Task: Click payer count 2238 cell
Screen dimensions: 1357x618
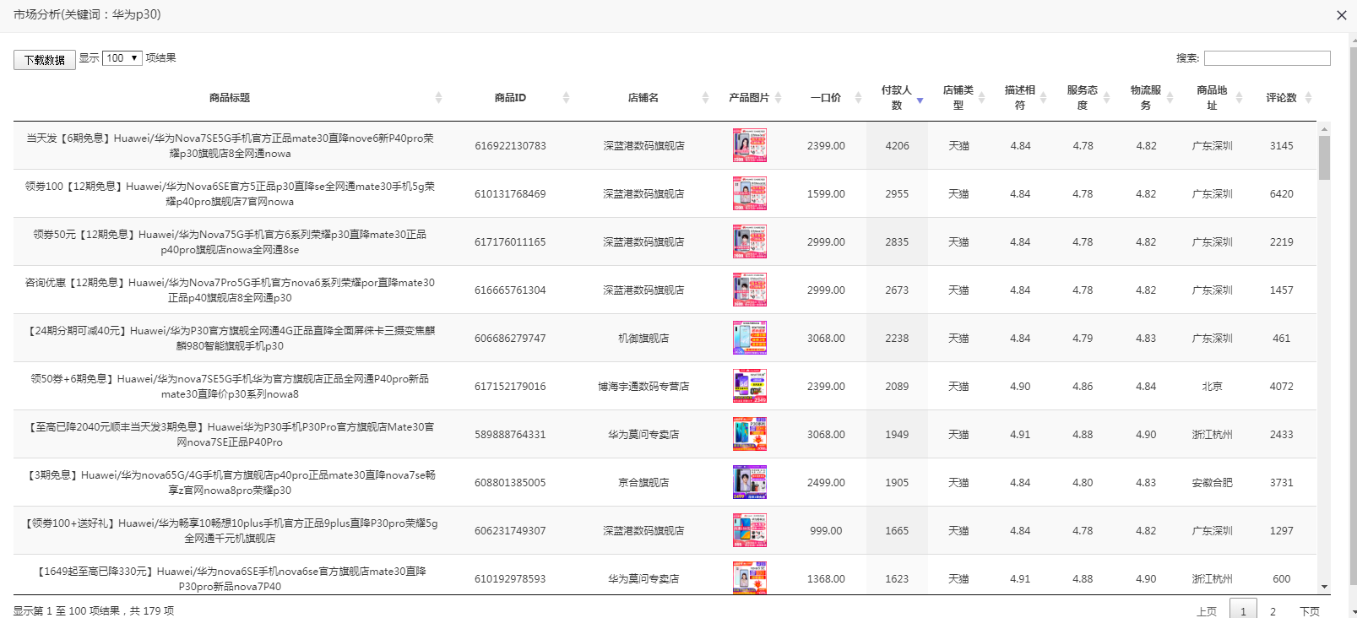Action: (x=897, y=339)
